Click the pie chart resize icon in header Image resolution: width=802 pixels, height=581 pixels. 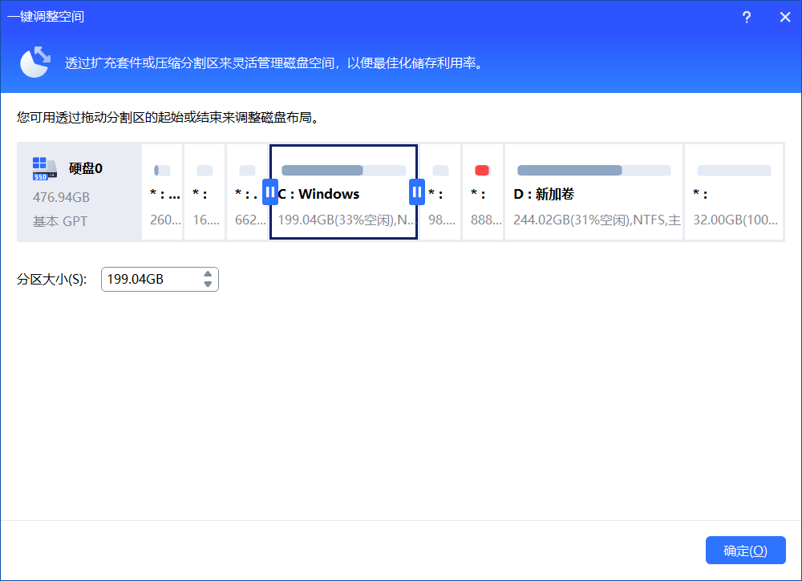[35, 63]
